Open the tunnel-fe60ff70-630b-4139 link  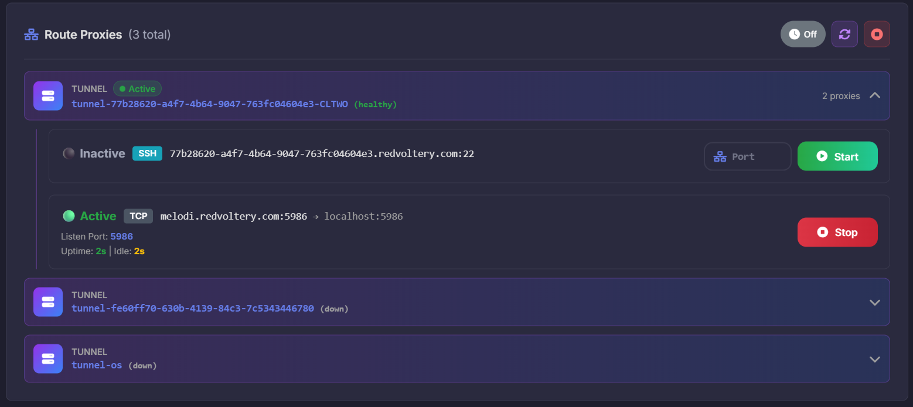(x=193, y=308)
